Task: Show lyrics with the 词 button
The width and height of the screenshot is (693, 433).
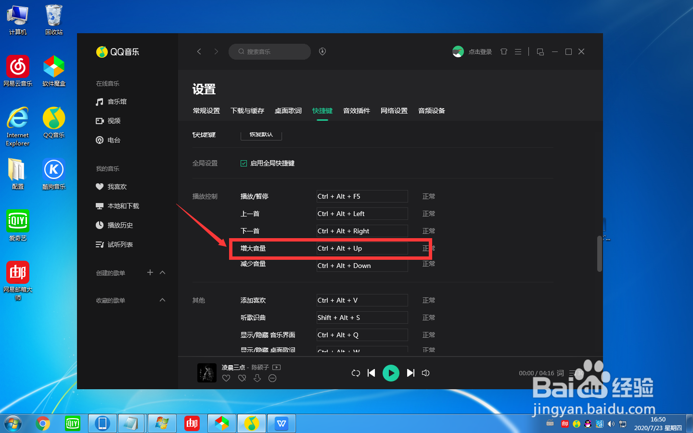Action: click(560, 373)
